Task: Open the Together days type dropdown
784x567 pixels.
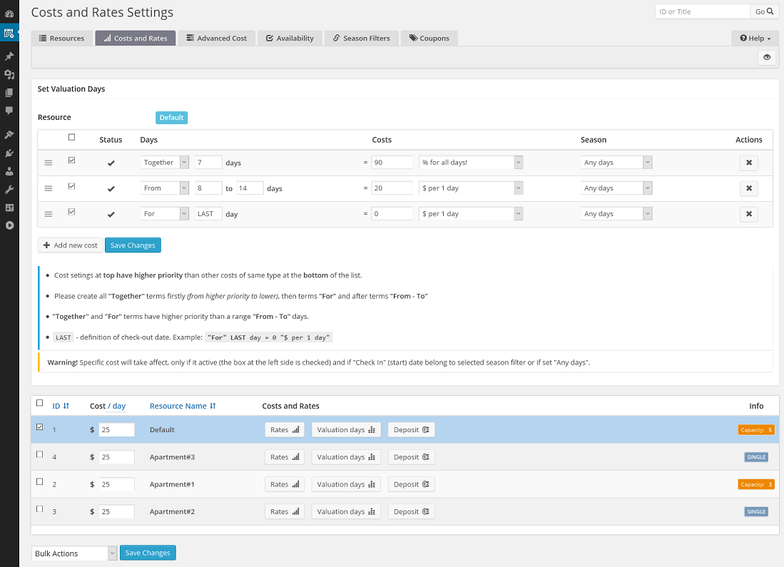Action: 164,163
